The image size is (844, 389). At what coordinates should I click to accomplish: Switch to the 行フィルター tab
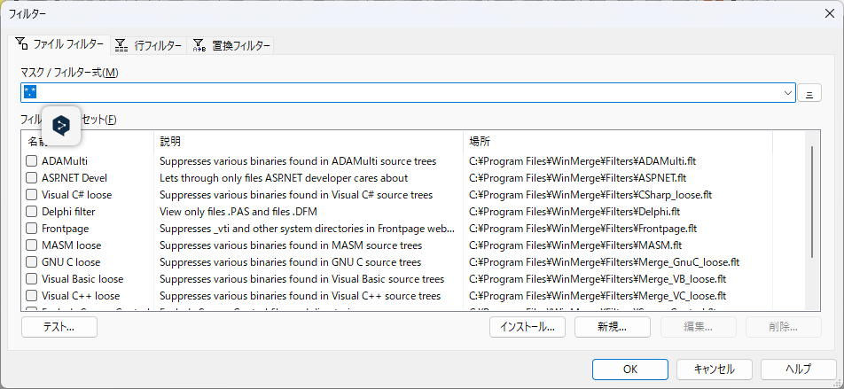coord(149,45)
